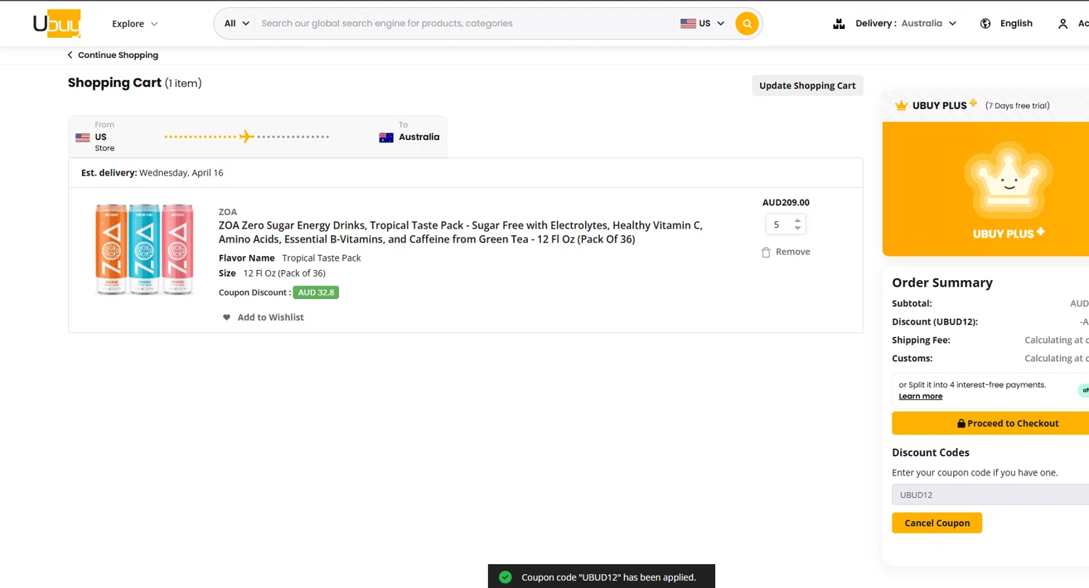This screenshot has width=1089, height=588.
Task: Open the ZOA Zero Sugar Energy Drinks title
Action: coord(460,232)
